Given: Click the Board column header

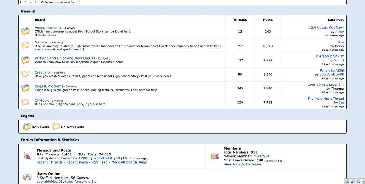Looking at the screenshot, I should click(40, 19).
